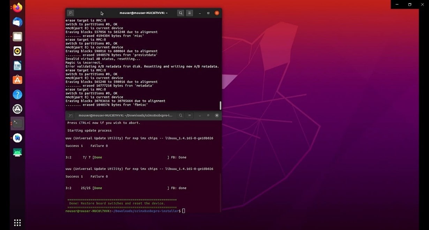
Task: Expand hamburger menu in bottom terminal
Action: (190, 115)
